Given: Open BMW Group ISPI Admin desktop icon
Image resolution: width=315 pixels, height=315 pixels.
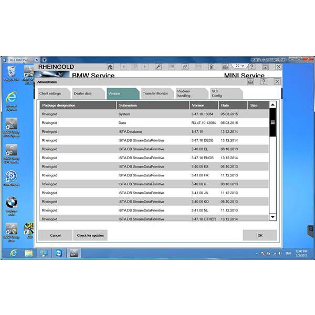Looking at the screenshot, I should pyautogui.click(x=12, y=154).
